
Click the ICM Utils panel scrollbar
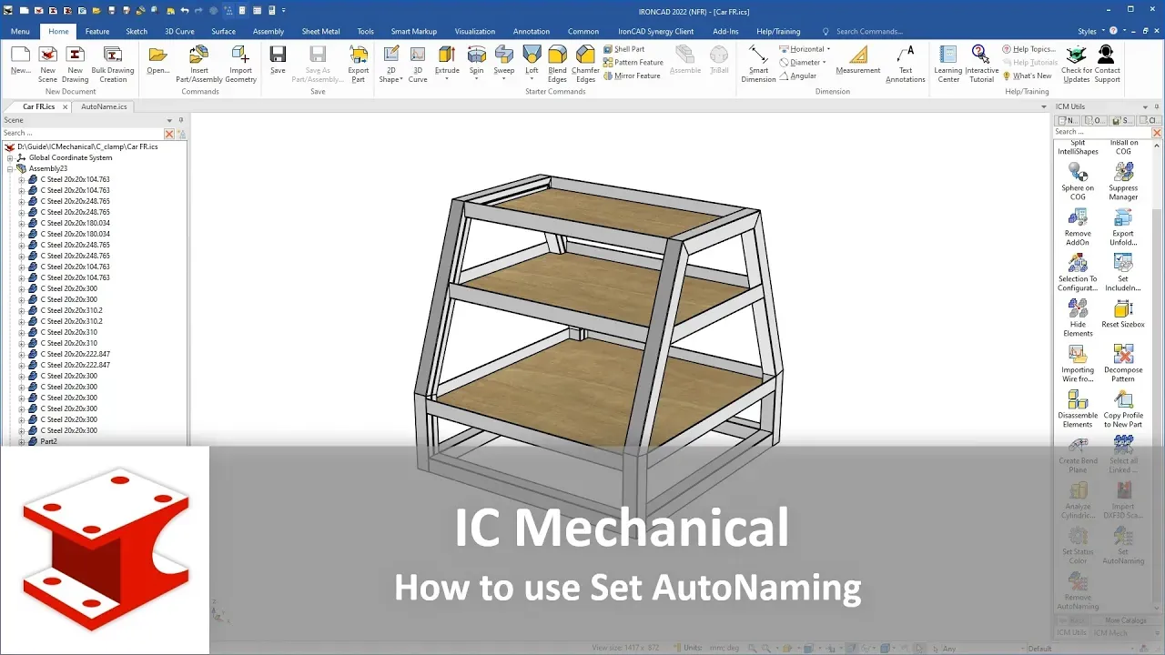pyautogui.click(x=1157, y=373)
